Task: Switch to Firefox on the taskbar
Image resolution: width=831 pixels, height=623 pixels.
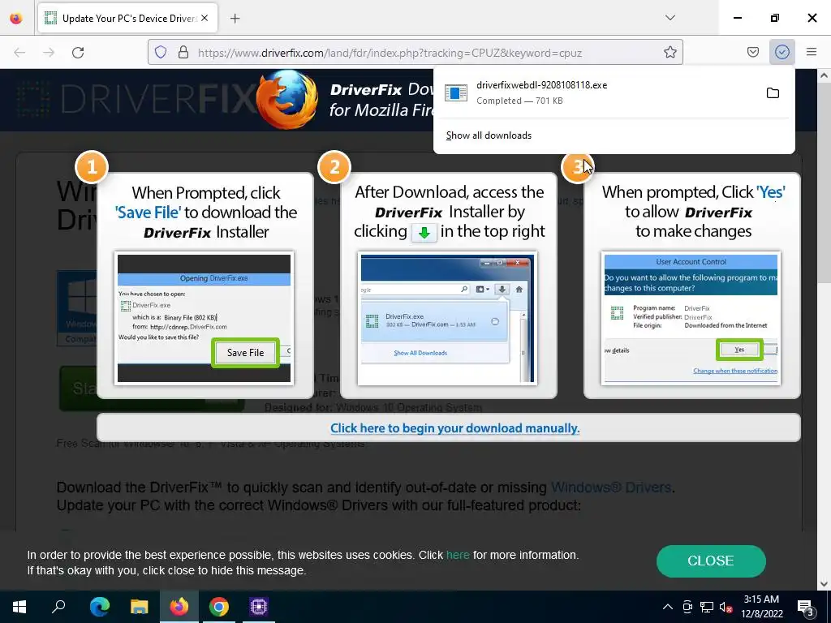Action: click(179, 607)
